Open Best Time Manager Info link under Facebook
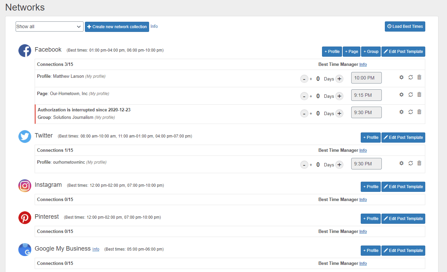 [x=363, y=65]
